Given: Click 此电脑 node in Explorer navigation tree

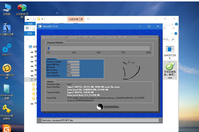Looking at the screenshot, I should 33,47.
